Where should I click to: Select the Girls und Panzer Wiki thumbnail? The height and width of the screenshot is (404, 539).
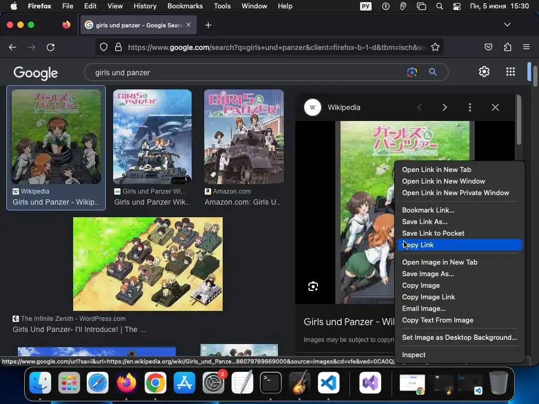click(x=152, y=137)
